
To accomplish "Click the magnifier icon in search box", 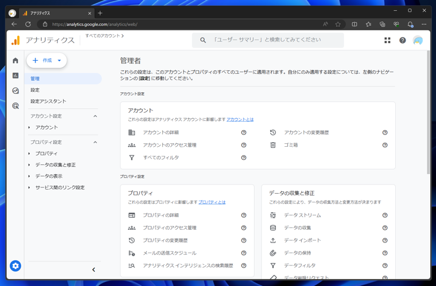I will [x=203, y=40].
